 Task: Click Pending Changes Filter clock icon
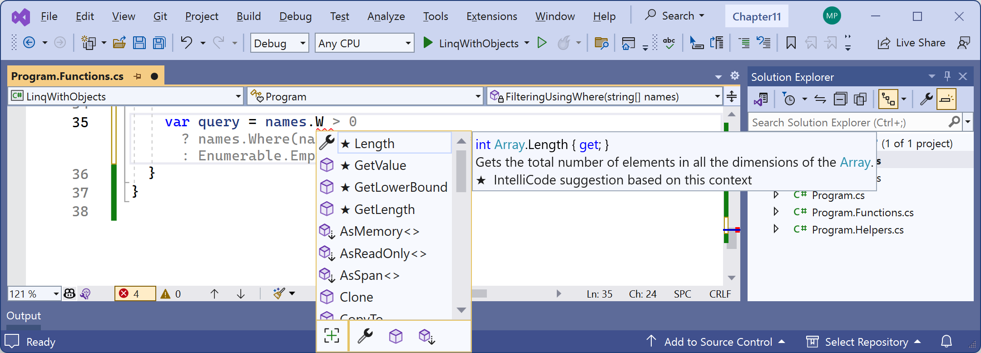coord(789,99)
